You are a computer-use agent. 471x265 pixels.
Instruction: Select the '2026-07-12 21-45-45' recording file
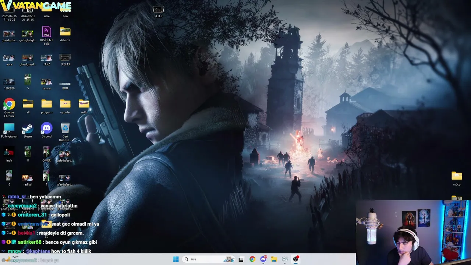click(x=28, y=14)
